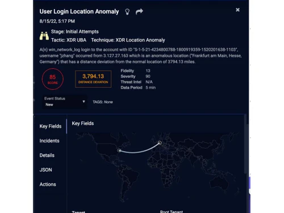
Task: Close the alert panel with X
Action: click(x=237, y=10)
